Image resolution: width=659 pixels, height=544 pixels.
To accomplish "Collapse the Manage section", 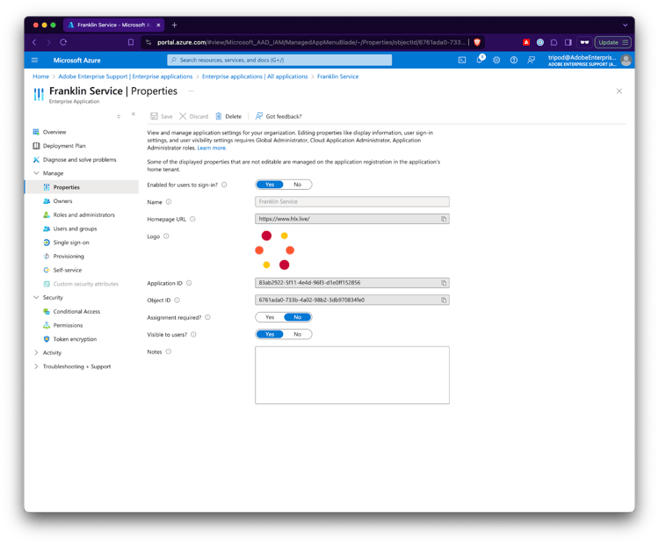I will click(x=36, y=173).
